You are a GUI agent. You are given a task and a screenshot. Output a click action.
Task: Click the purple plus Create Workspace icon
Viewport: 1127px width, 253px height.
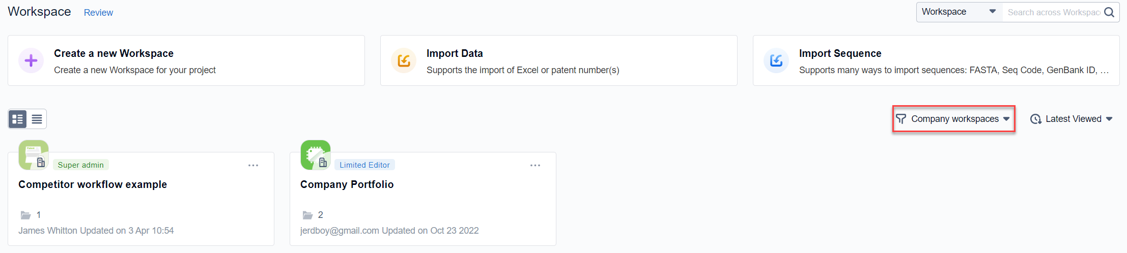pos(31,61)
